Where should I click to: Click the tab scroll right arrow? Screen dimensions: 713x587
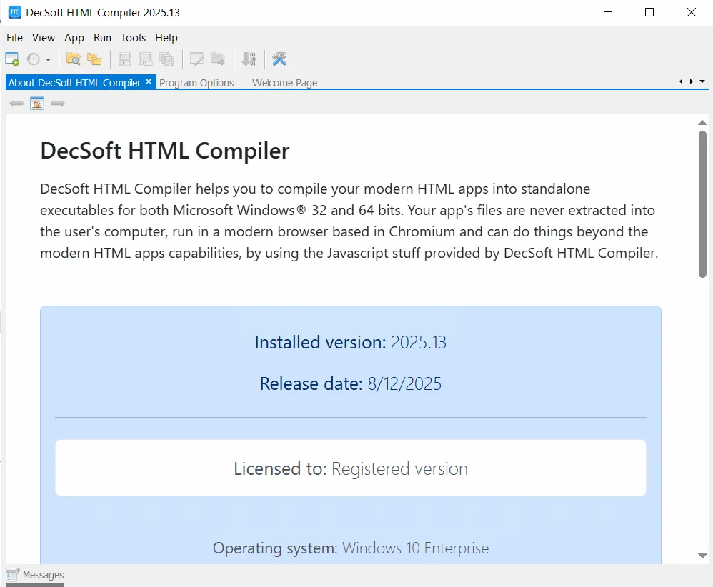click(691, 81)
